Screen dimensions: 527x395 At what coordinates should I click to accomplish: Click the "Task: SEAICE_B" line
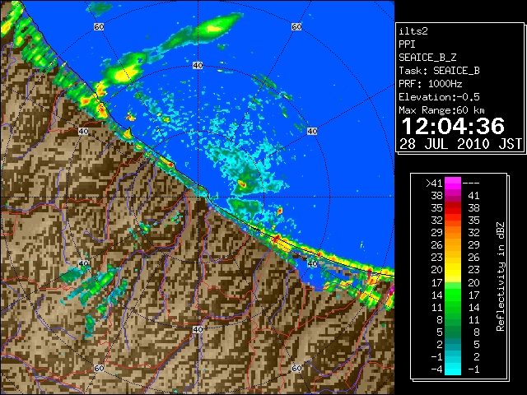[x=439, y=71]
